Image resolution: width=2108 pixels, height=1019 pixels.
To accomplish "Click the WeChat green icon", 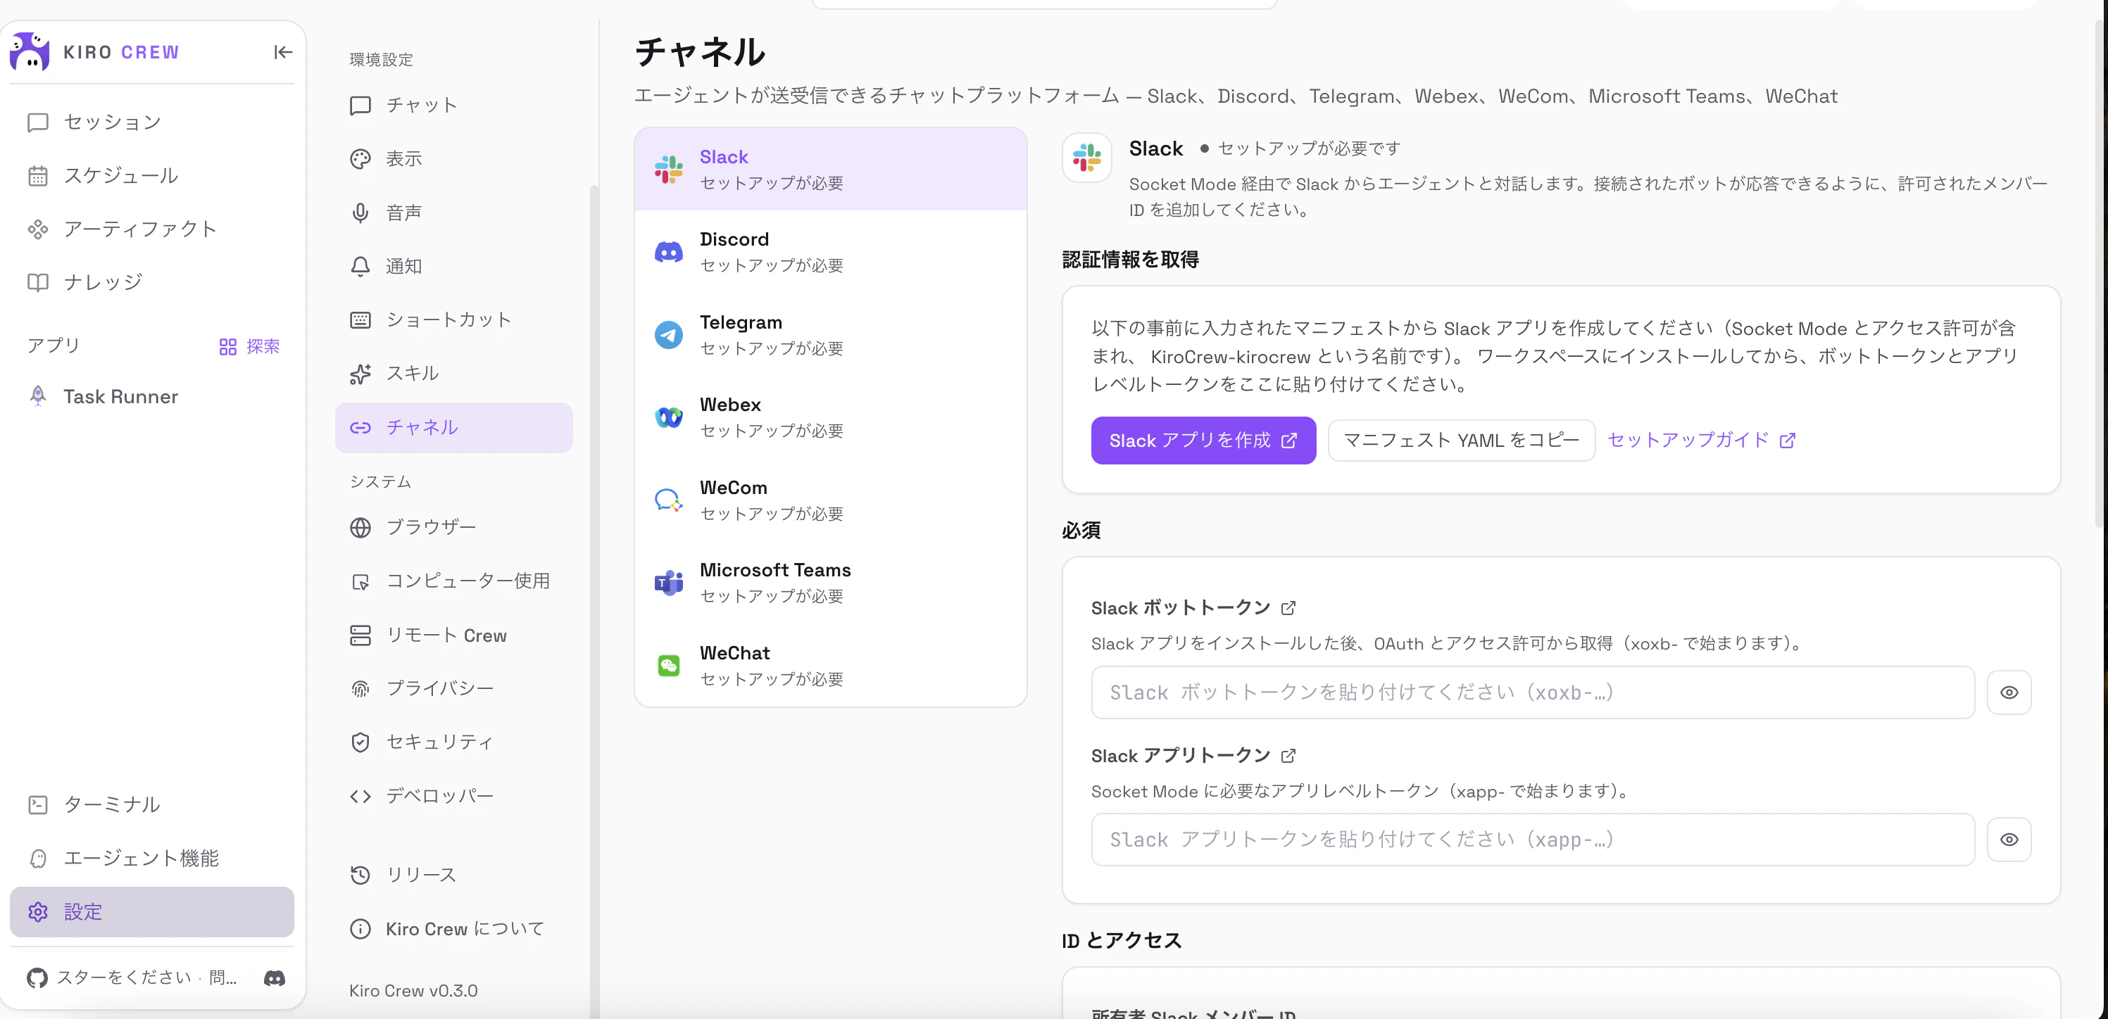I will point(669,665).
